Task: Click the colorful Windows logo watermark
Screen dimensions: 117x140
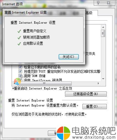Action: pos(63,133)
